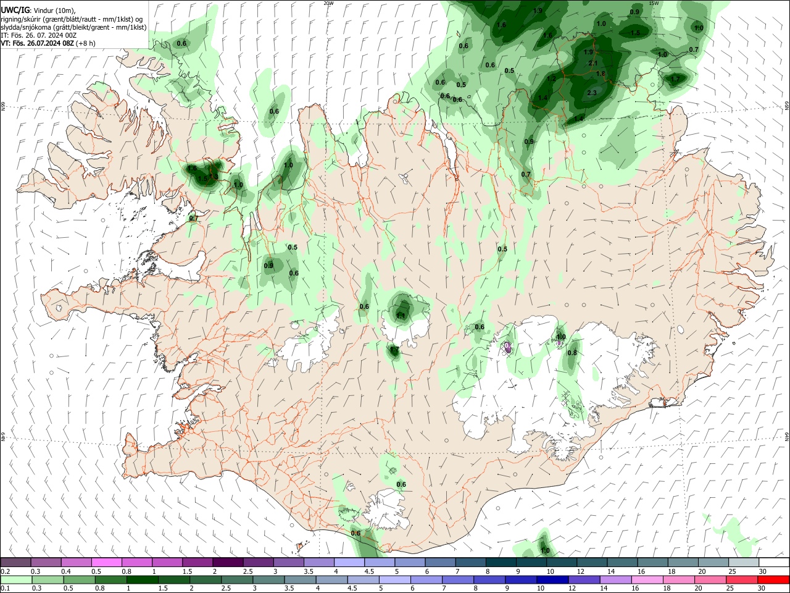This screenshot has height=593, width=790.
Task: Click the 1.8 precipitation value in northeast
Action: tap(601, 74)
